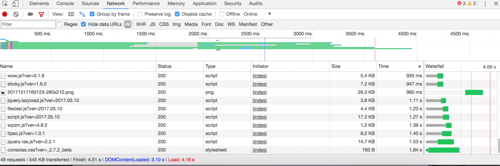
Task: Stop recording network log
Action: click(5, 14)
